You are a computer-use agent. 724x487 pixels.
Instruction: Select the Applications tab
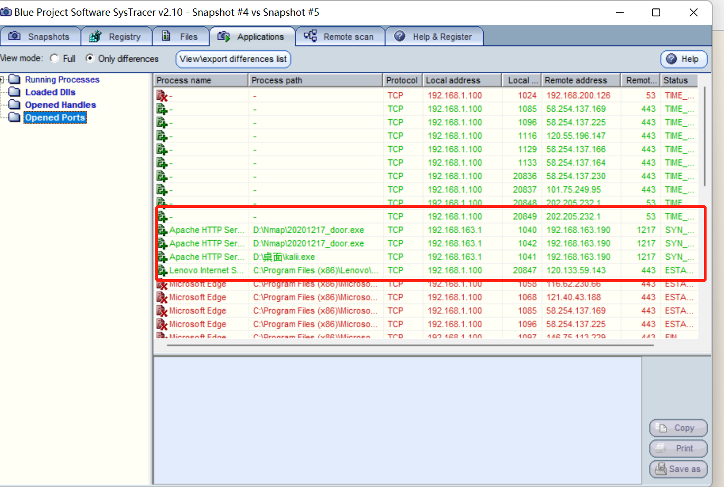252,36
